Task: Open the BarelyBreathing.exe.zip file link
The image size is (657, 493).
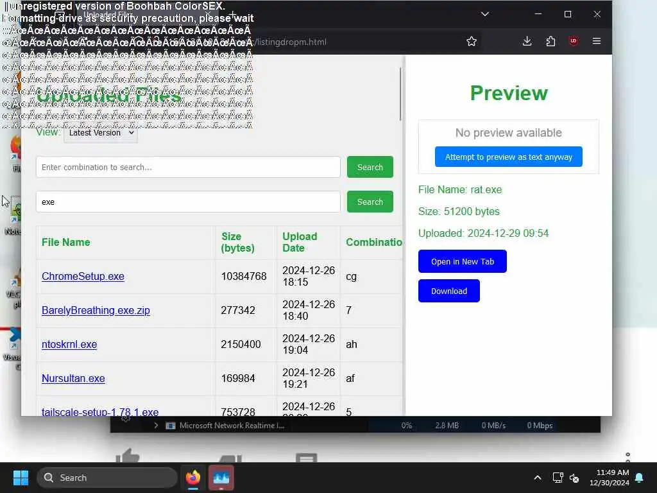Action: (x=96, y=310)
